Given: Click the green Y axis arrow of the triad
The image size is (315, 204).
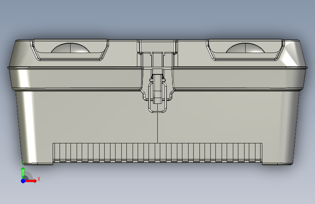Looking at the screenshot, I should click(23, 173).
